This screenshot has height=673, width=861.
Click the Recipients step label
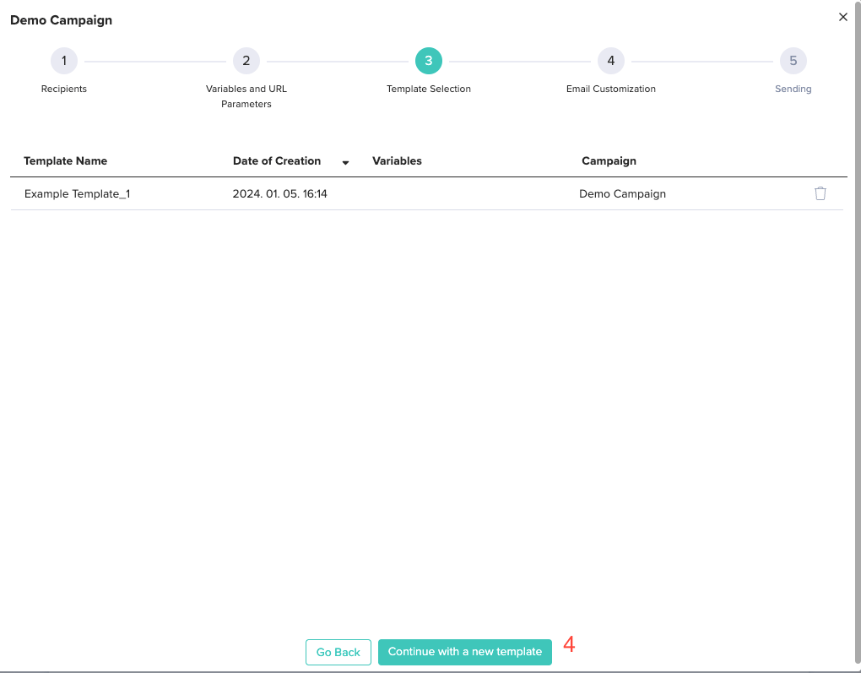[63, 89]
